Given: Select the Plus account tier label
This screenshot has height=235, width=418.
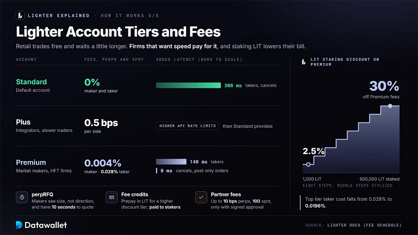Looking at the screenshot, I should coord(23,122).
